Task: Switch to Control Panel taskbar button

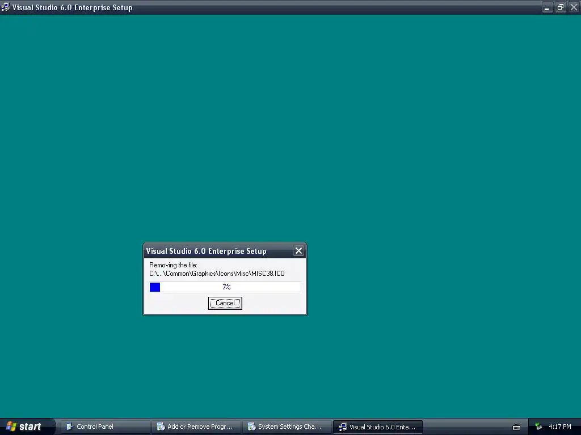Action: (x=105, y=427)
